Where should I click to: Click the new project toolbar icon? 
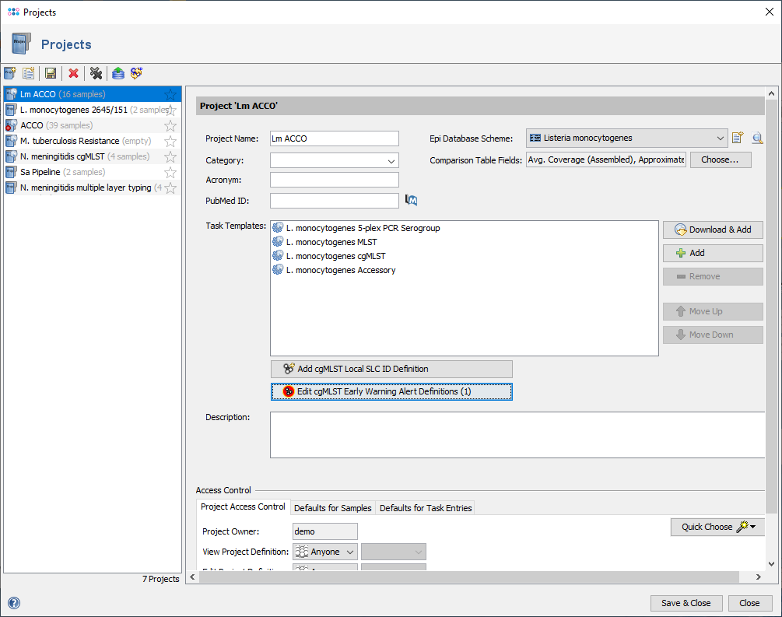coord(10,73)
